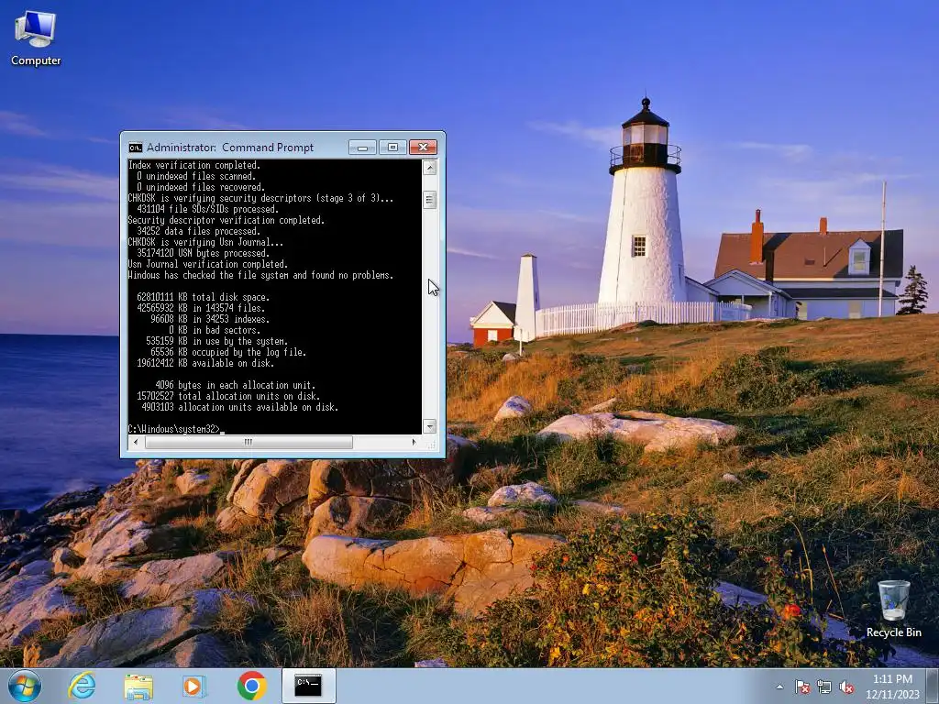
Task: Open Command Prompt title bar system icon
Action: click(x=136, y=148)
